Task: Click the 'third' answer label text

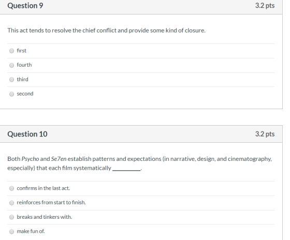Action: click(x=23, y=79)
